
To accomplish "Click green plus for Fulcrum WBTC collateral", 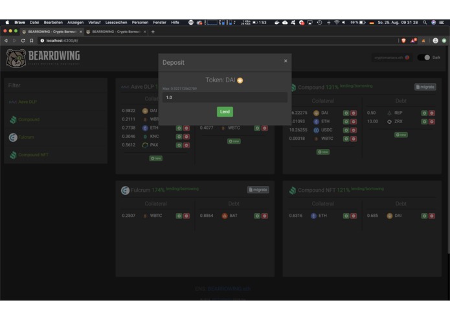I will [179, 216].
